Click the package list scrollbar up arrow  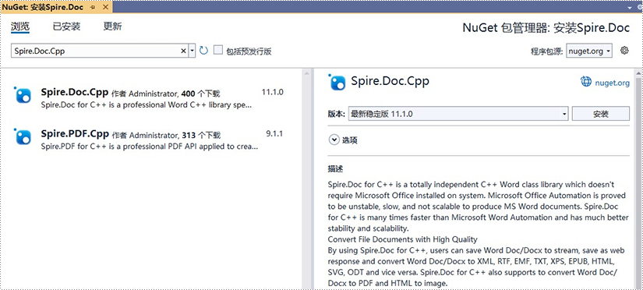click(x=306, y=73)
